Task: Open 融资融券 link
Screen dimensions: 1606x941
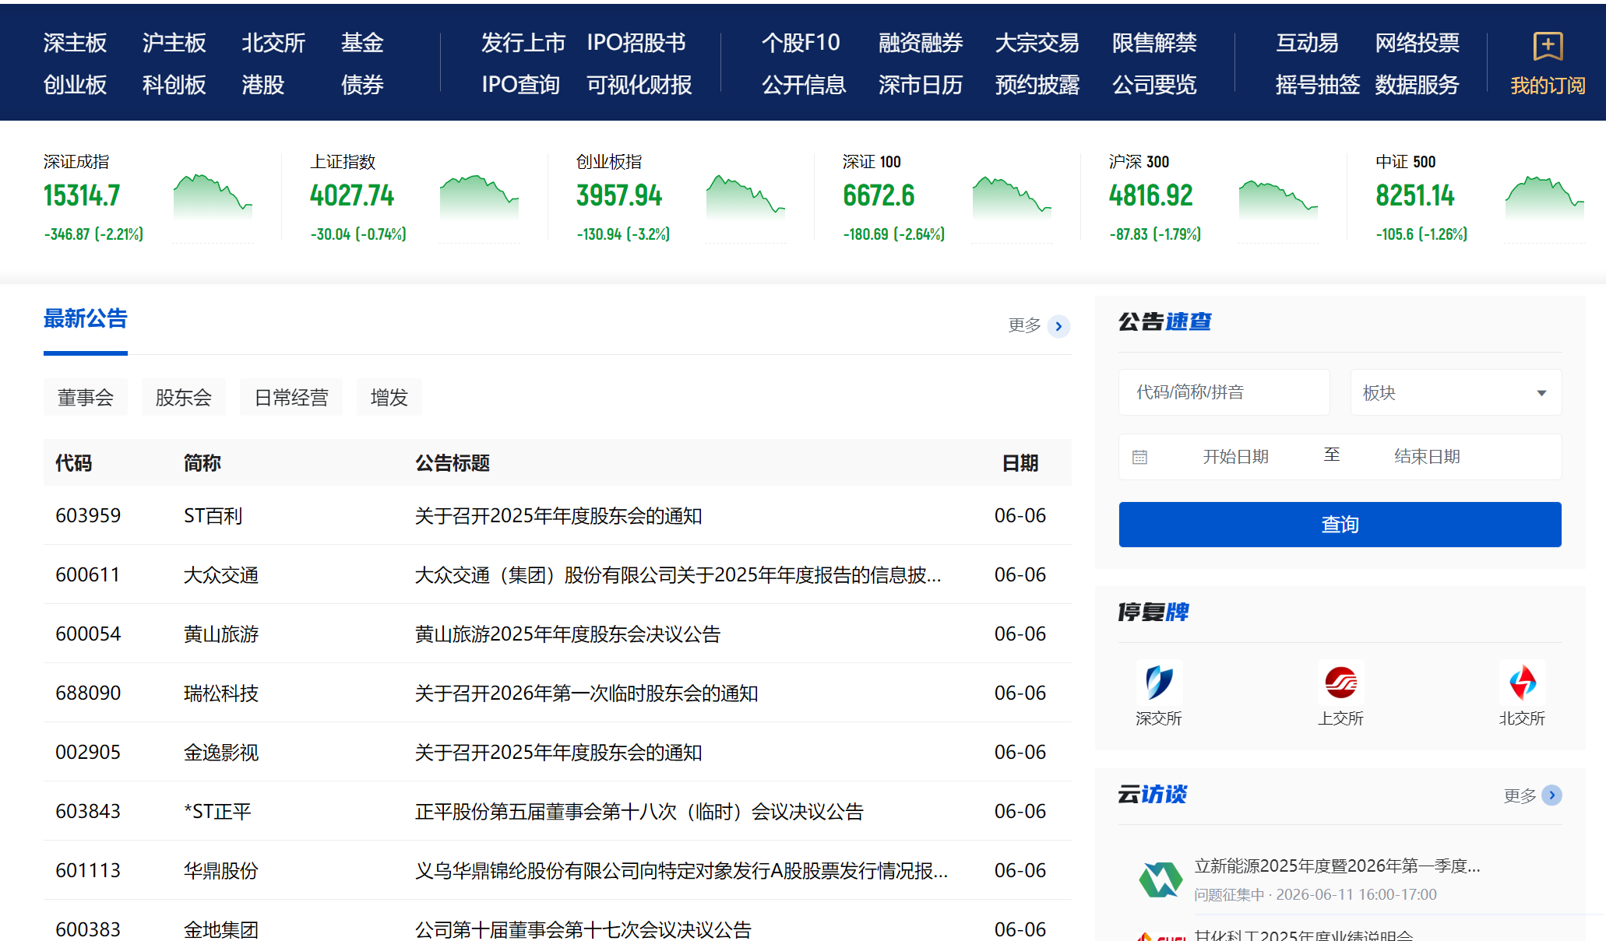Action: (921, 43)
